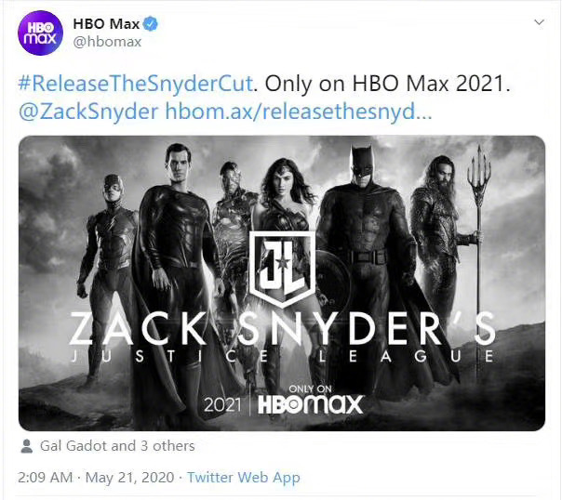The height and width of the screenshot is (500, 562).
Task: Open the HBO Max profile avatar
Action: pos(40,33)
